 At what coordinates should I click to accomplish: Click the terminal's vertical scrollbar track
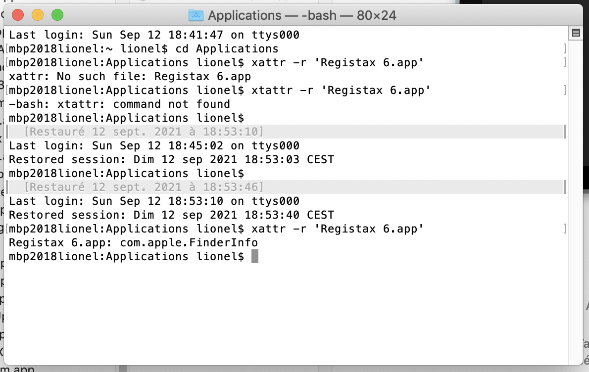[x=576, y=198]
